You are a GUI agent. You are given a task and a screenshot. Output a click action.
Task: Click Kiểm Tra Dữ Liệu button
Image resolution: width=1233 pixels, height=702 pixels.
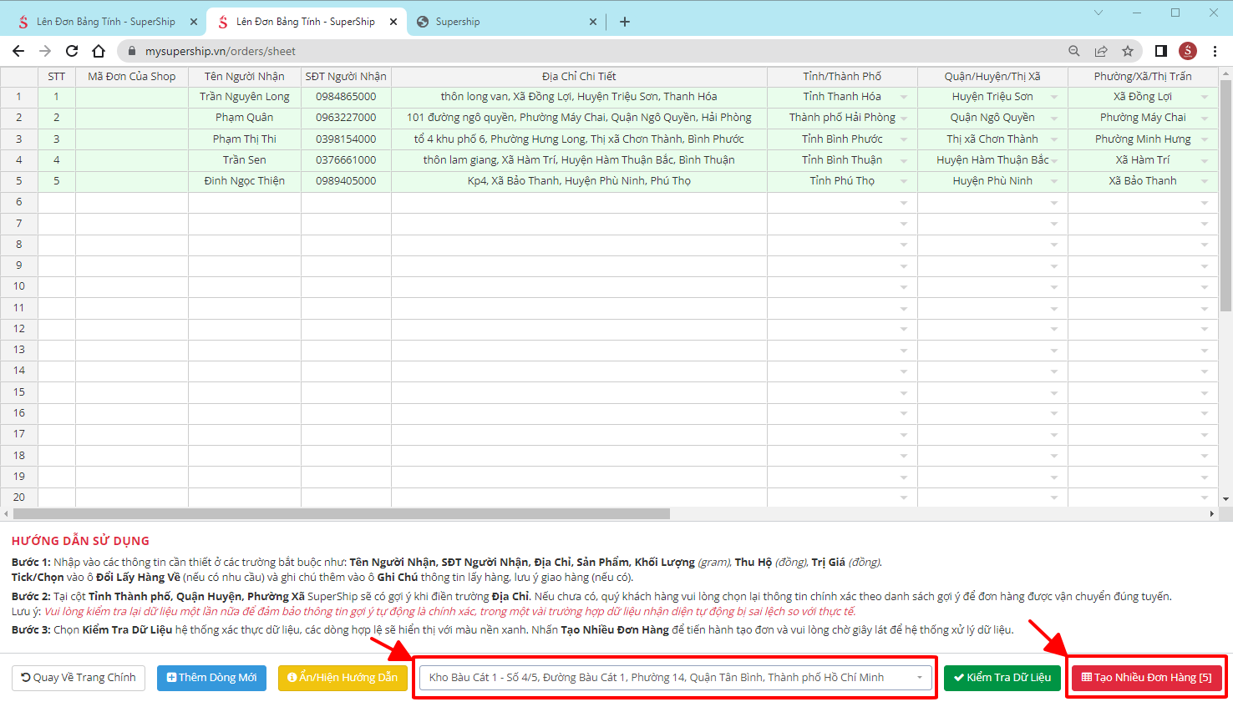pos(1002,678)
